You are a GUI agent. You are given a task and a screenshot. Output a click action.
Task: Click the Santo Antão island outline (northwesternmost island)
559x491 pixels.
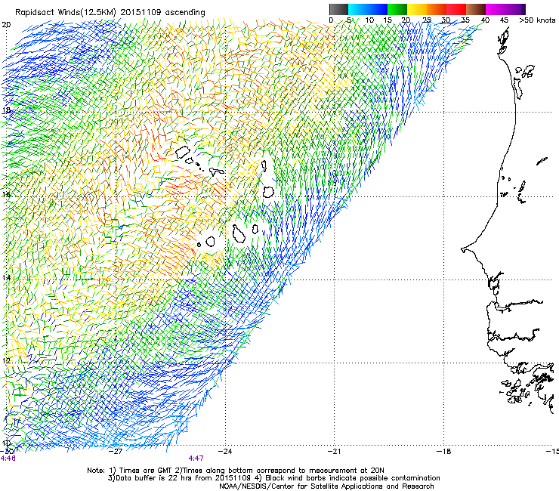[x=183, y=153]
